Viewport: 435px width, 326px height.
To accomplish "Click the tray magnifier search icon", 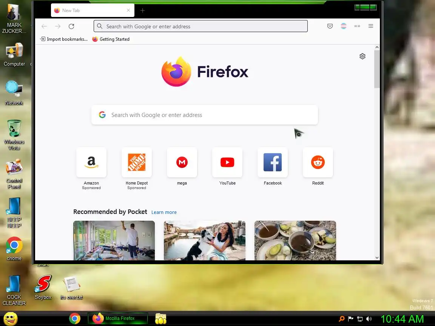I will point(341,319).
